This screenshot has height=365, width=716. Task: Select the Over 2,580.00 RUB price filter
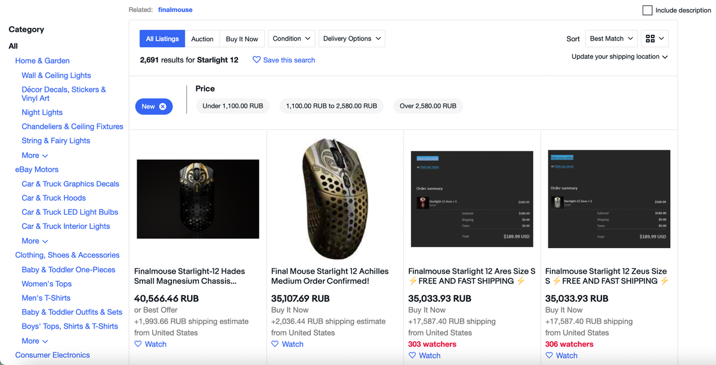(x=428, y=106)
